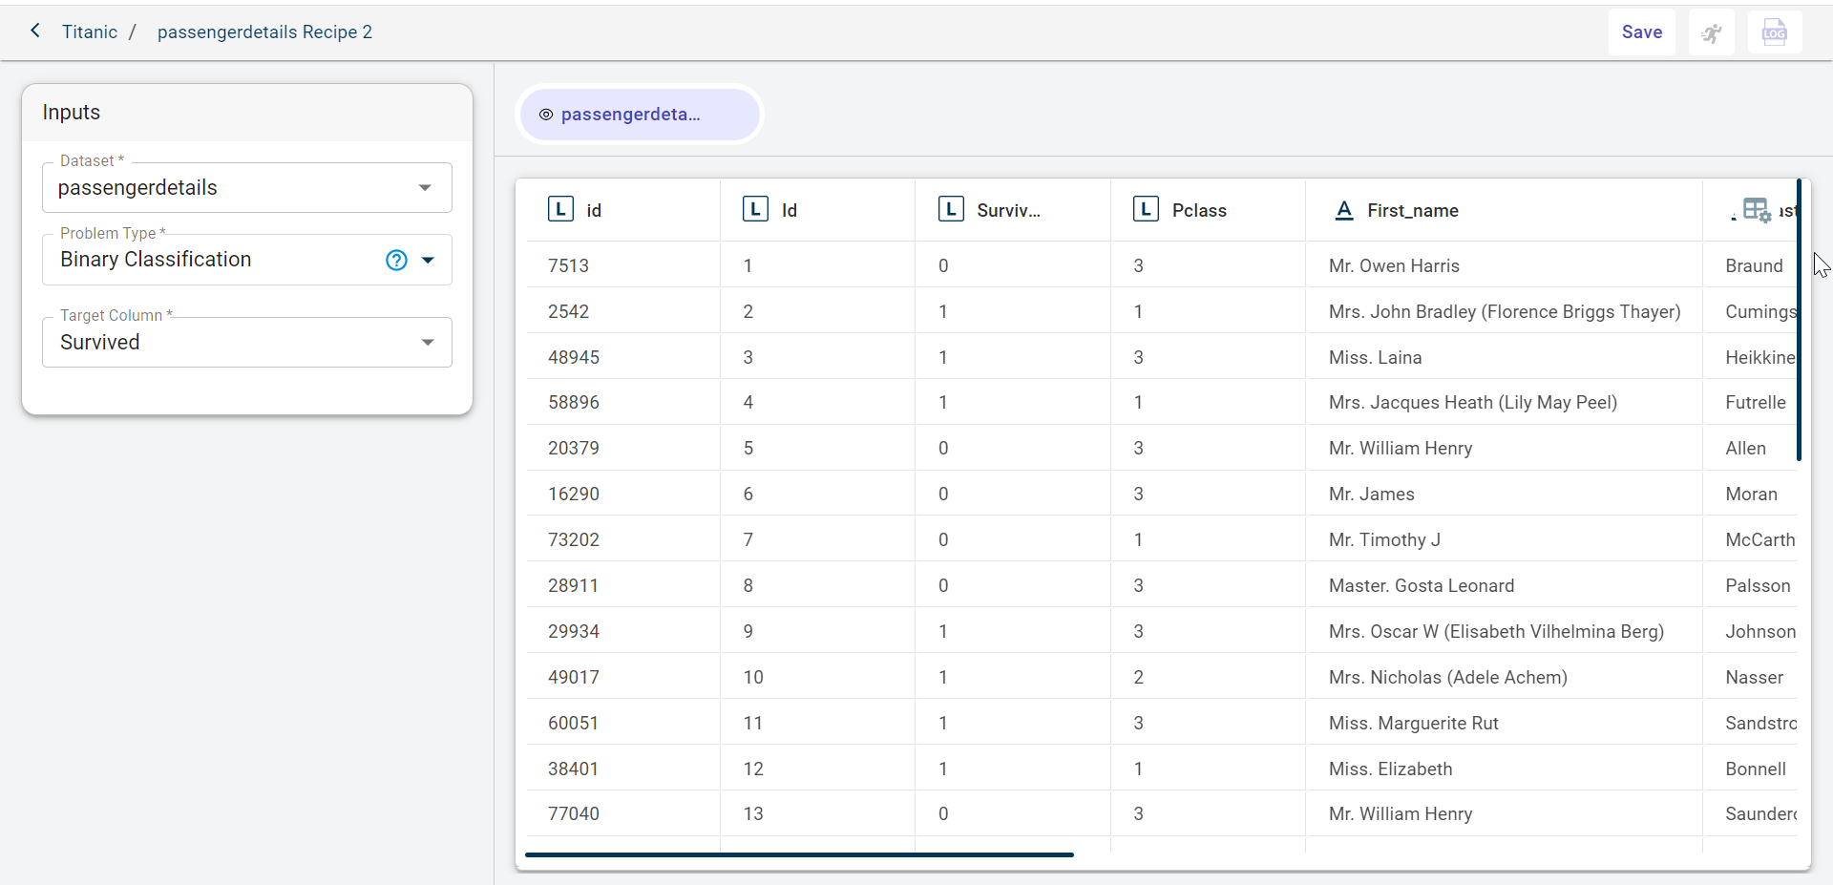Click the vertical table scrollbar

[1799, 320]
